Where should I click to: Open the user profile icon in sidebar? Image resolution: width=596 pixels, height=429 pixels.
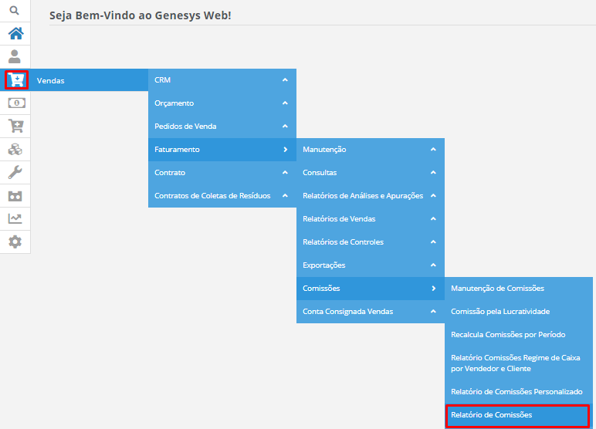[x=15, y=56]
